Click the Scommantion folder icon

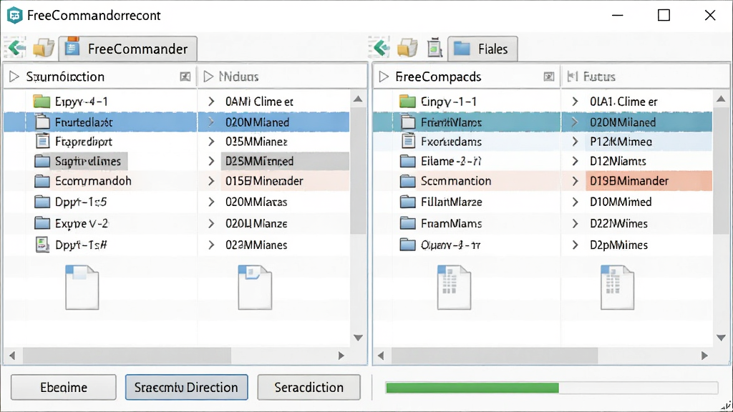pos(407,181)
